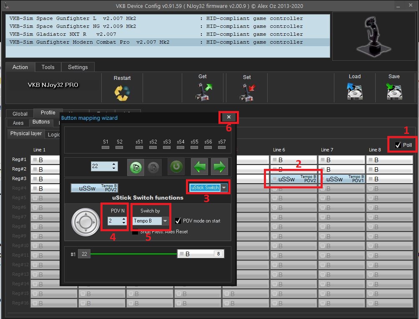Enable Short Press Axes Reset checkbox
The image size is (419, 319).
click(x=135, y=232)
